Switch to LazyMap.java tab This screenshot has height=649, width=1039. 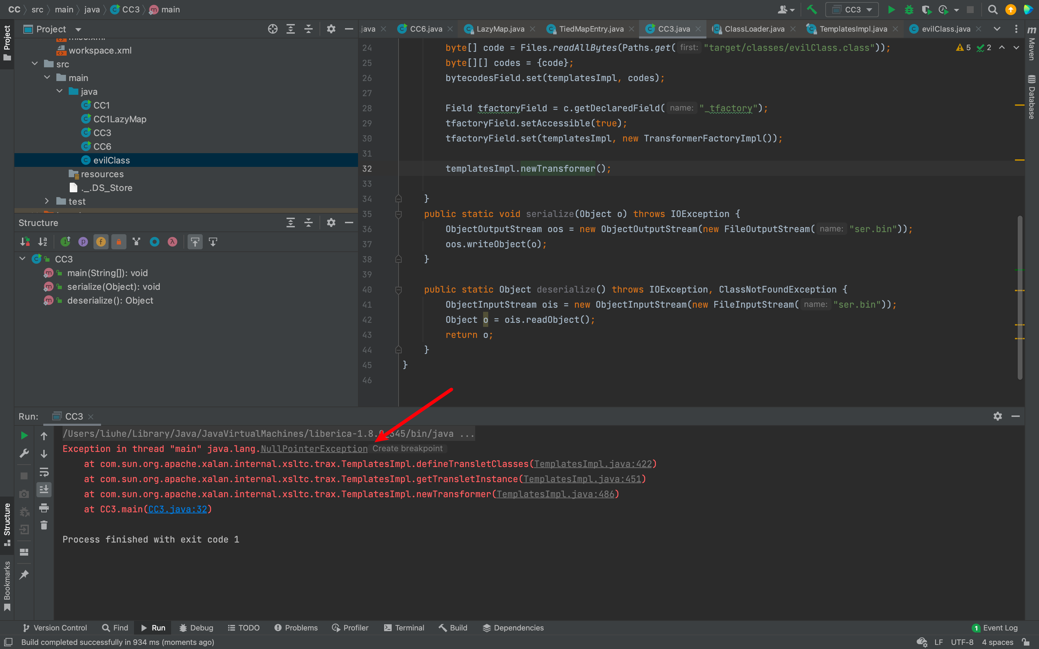click(x=500, y=29)
